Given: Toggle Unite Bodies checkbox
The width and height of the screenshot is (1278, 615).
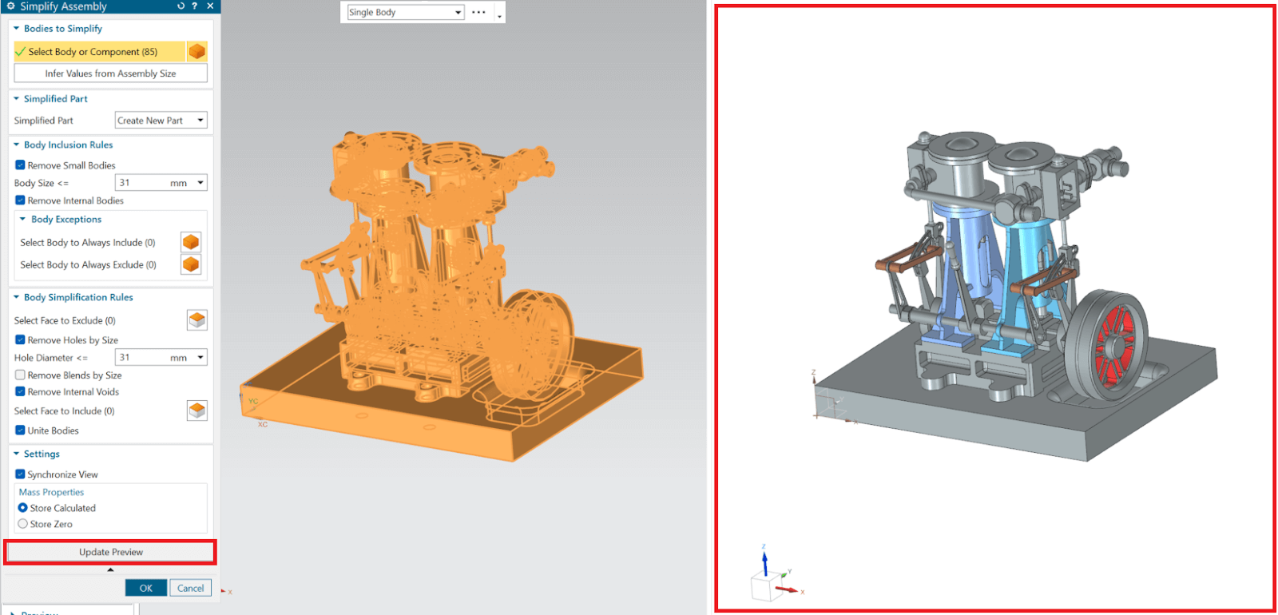Looking at the screenshot, I should pos(20,430).
